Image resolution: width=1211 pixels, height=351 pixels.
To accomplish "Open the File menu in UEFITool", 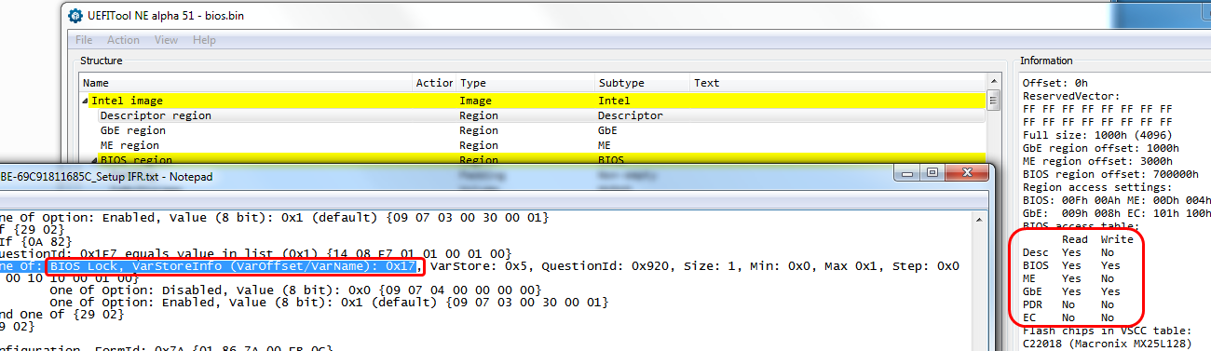I will click(84, 40).
